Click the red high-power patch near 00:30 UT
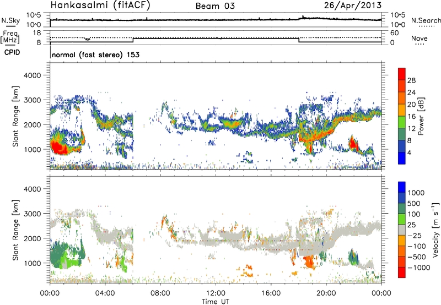 (58, 148)
